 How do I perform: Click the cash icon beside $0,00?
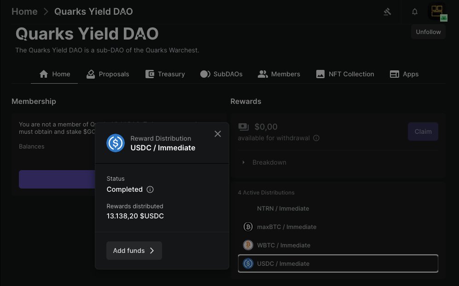(243, 127)
